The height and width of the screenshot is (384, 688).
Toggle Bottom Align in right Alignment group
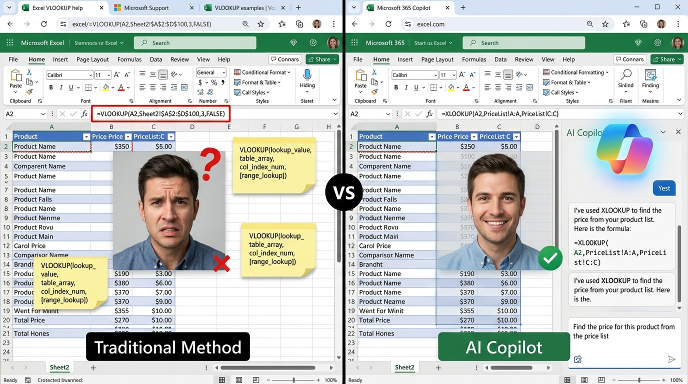point(508,74)
